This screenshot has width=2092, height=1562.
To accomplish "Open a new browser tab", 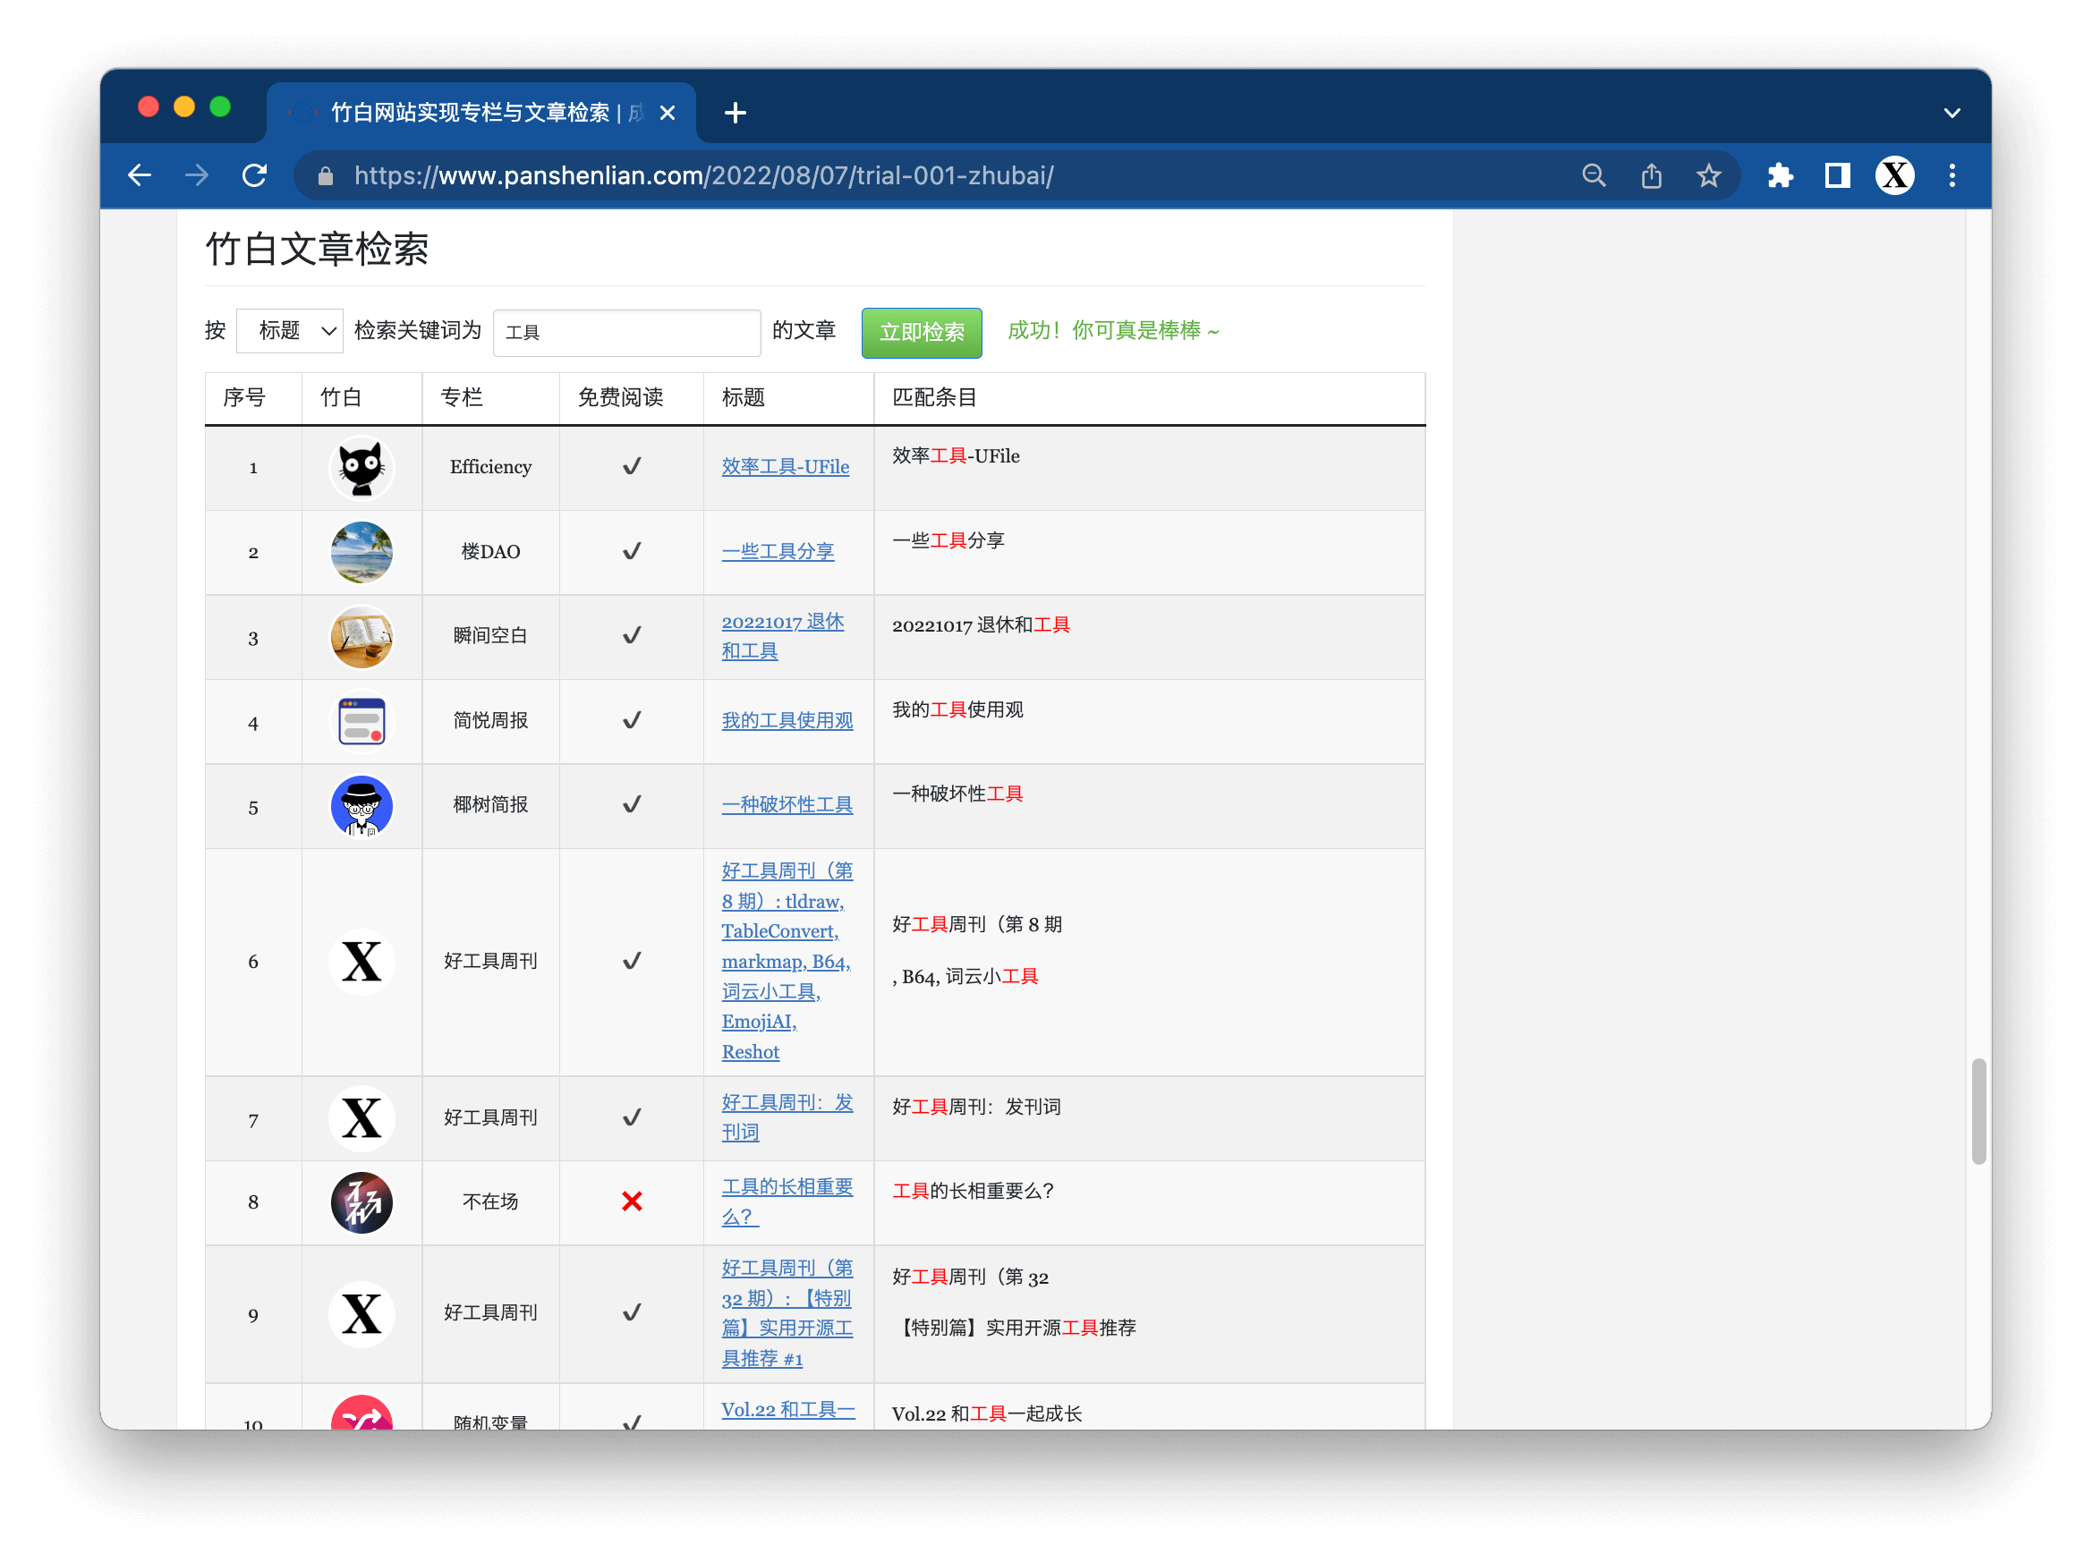I will tap(735, 114).
